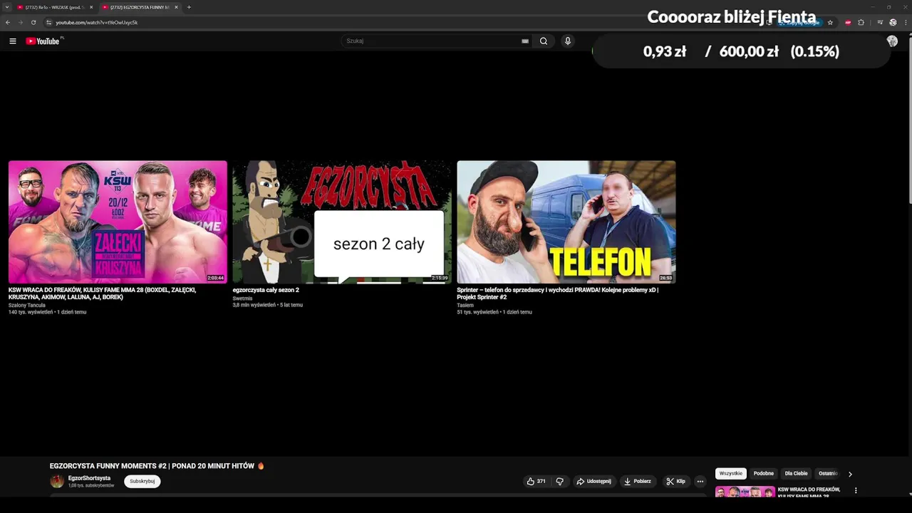Start voice search with the microphone icon

coord(568,41)
